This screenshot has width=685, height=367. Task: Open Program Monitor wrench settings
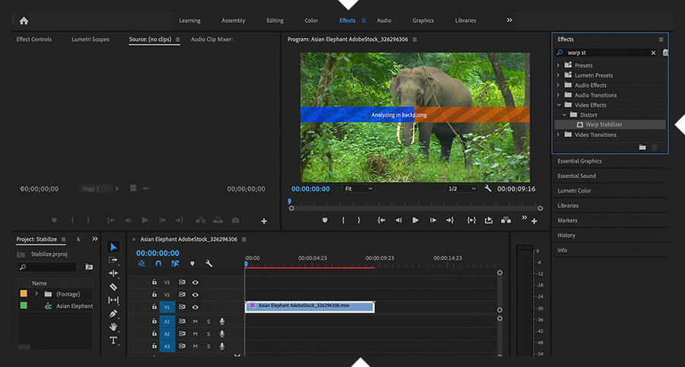(487, 189)
